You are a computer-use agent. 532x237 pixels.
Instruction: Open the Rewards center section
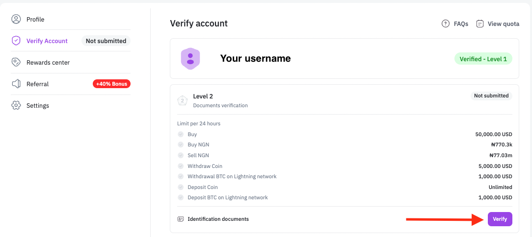point(48,62)
